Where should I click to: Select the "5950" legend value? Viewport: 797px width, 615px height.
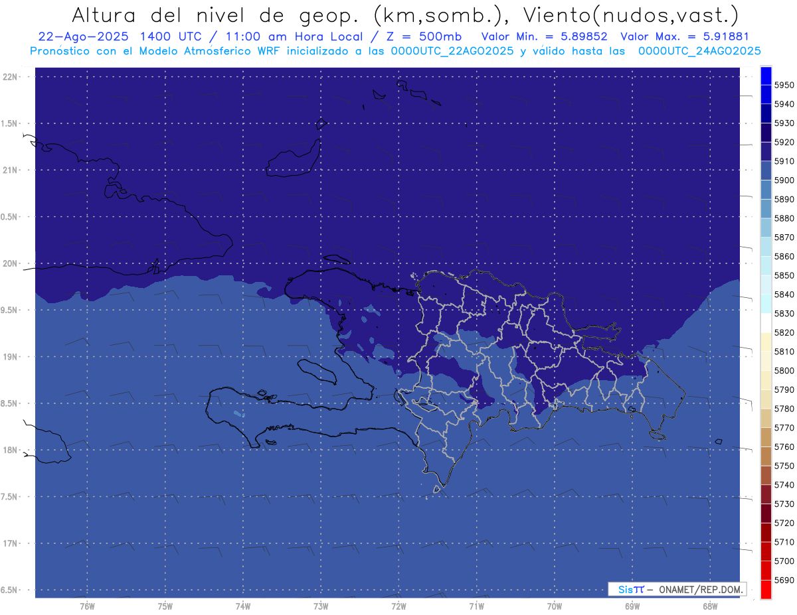click(784, 86)
